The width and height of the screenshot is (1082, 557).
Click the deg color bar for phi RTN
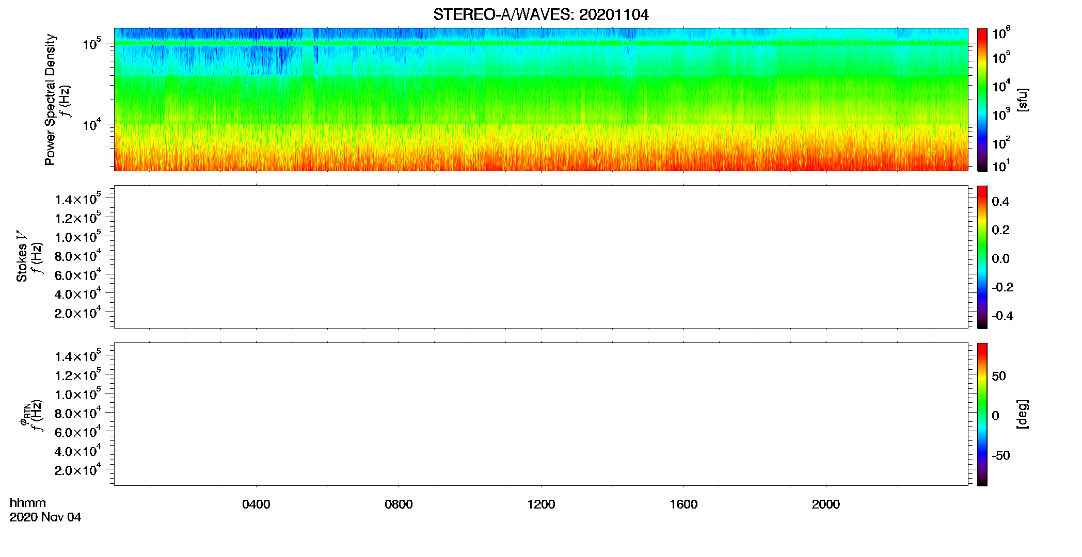(982, 414)
